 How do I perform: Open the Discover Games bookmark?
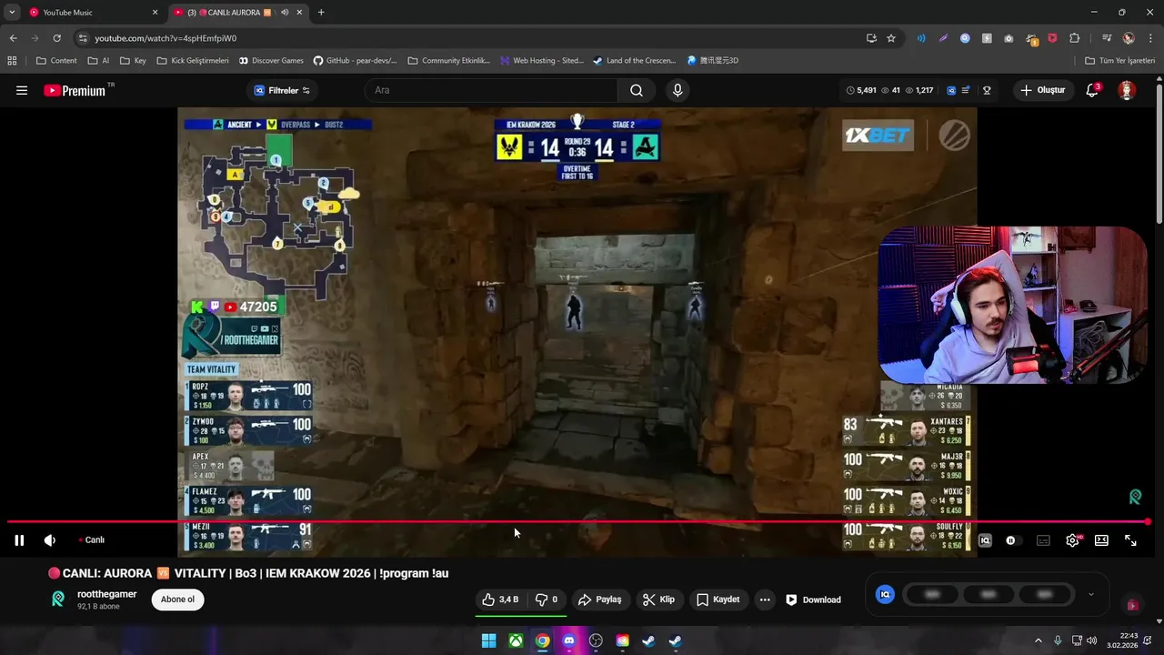(271, 61)
